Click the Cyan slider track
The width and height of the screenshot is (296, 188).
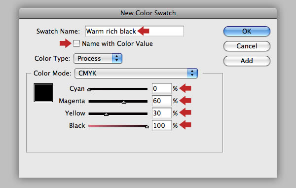(118, 89)
